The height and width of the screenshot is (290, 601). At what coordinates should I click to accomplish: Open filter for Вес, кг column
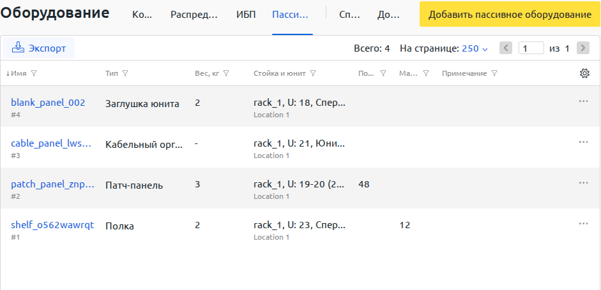click(225, 73)
